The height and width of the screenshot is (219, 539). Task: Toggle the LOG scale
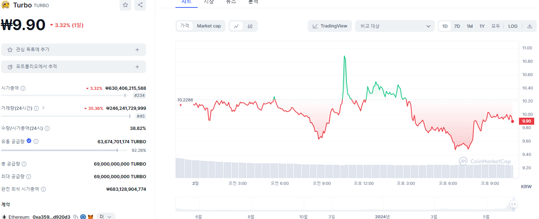(x=513, y=26)
